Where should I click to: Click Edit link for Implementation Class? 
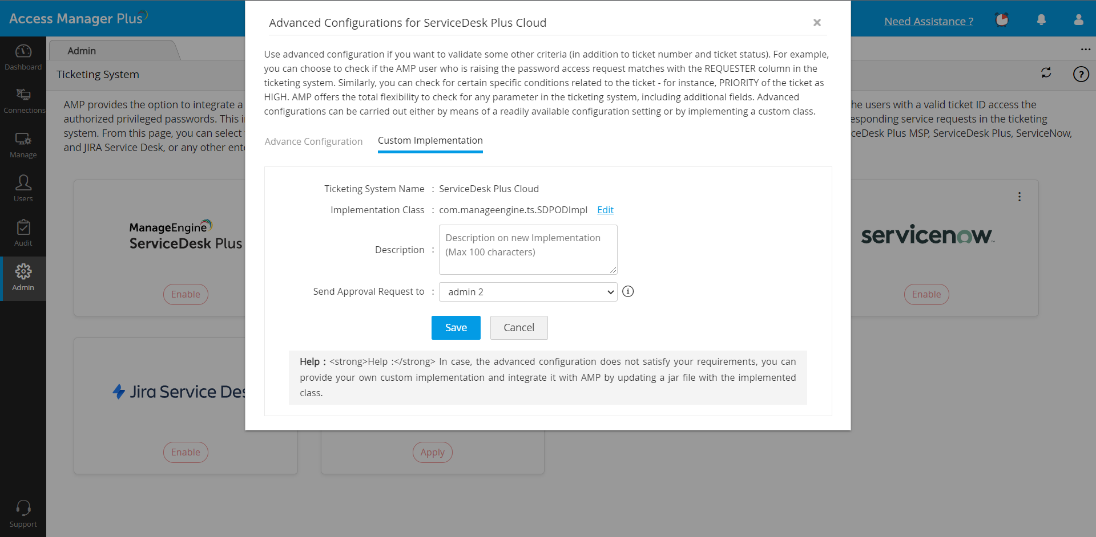coord(605,210)
